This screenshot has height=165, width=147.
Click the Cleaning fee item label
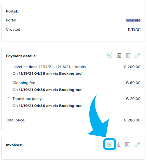[x=24, y=83]
